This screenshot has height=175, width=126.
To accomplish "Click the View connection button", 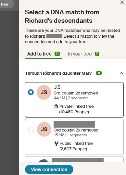I will (49, 169).
